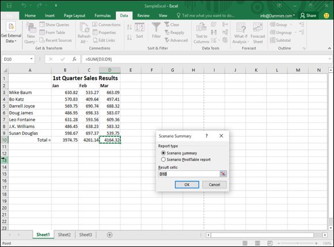
Task: Cancel the Scenario Summary dialog
Action: tap(214, 184)
